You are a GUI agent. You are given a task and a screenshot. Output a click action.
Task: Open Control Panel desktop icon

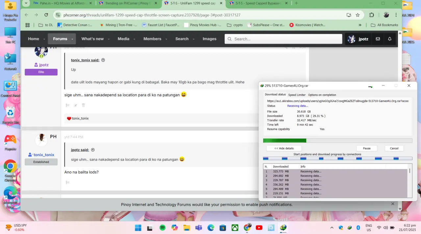coord(10,89)
